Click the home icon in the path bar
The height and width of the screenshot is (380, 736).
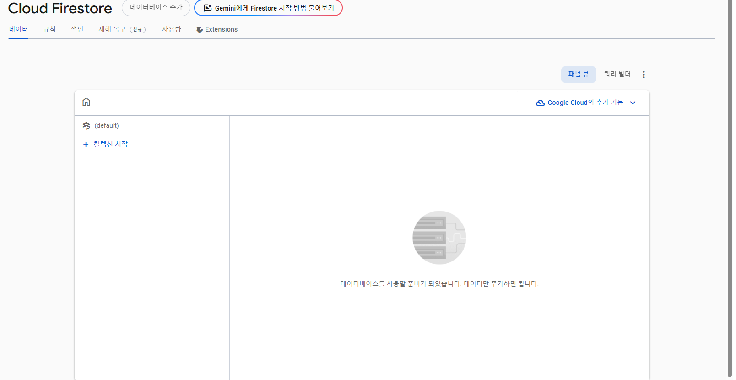point(86,102)
